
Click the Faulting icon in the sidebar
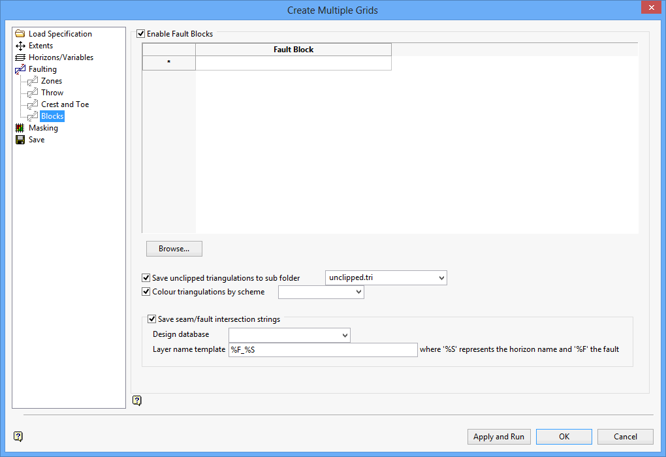pos(19,69)
